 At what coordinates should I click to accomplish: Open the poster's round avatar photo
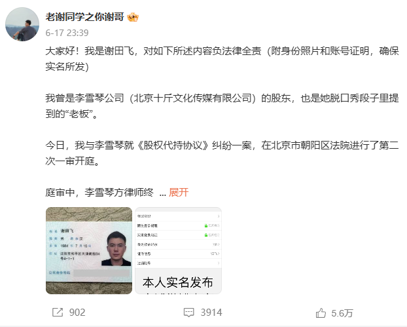pyautogui.click(x=22, y=24)
